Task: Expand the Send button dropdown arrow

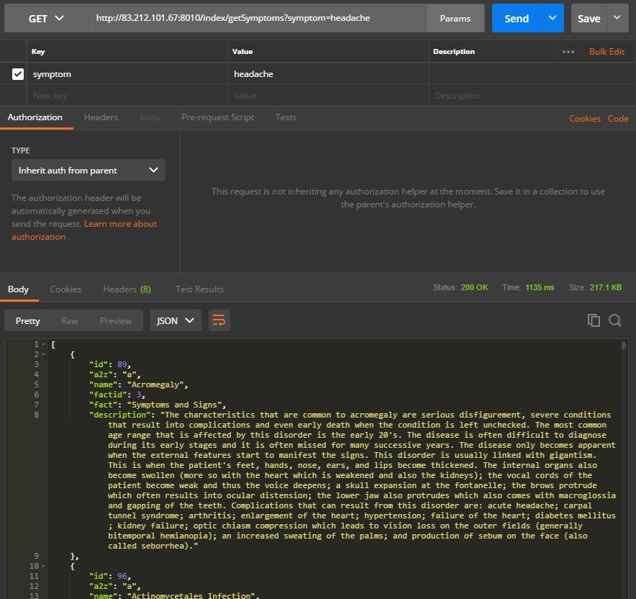Action: pos(553,18)
